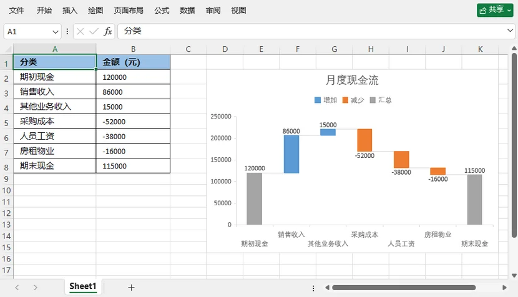Click next sheet navigation arrow
This screenshot has width=518, height=297.
(36, 288)
